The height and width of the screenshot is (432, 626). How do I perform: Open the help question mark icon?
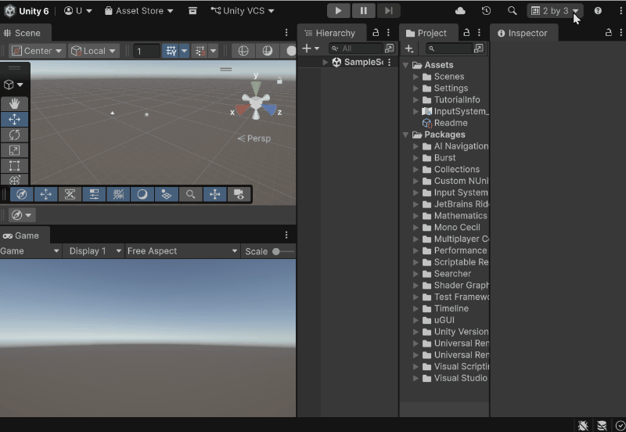598,11
